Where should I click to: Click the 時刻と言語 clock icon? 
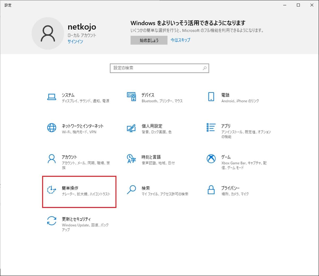[x=131, y=159]
